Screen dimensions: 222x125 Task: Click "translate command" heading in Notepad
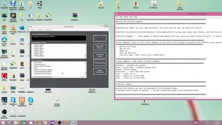[124, 84]
